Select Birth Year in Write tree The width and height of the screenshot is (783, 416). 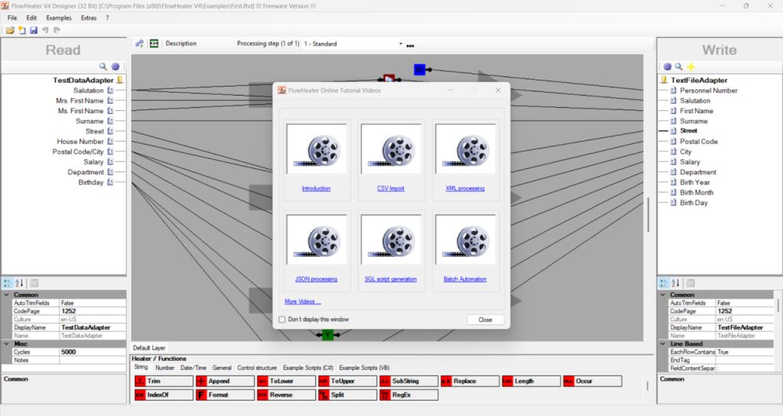coord(694,182)
